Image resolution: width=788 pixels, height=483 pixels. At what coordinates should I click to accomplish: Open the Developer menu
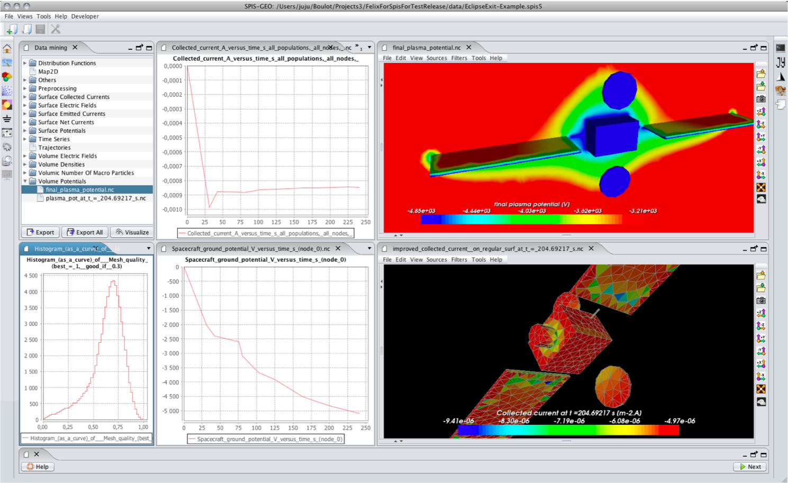click(85, 16)
